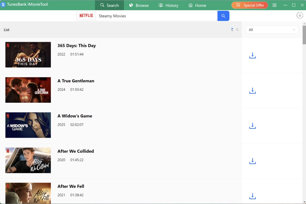
Task: Open the hamburger menu in the title bar
Action: (275, 5)
